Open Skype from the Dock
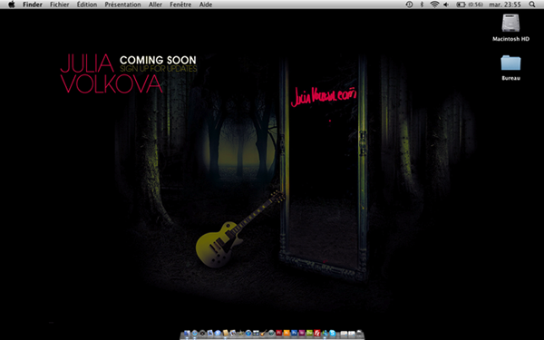 click(x=333, y=334)
